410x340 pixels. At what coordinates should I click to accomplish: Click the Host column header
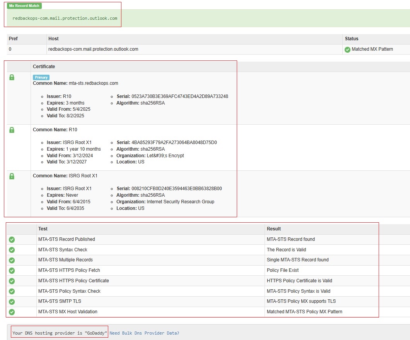pos(53,39)
